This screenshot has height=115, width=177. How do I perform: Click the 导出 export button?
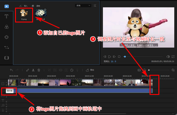click(x=90, y=70)
